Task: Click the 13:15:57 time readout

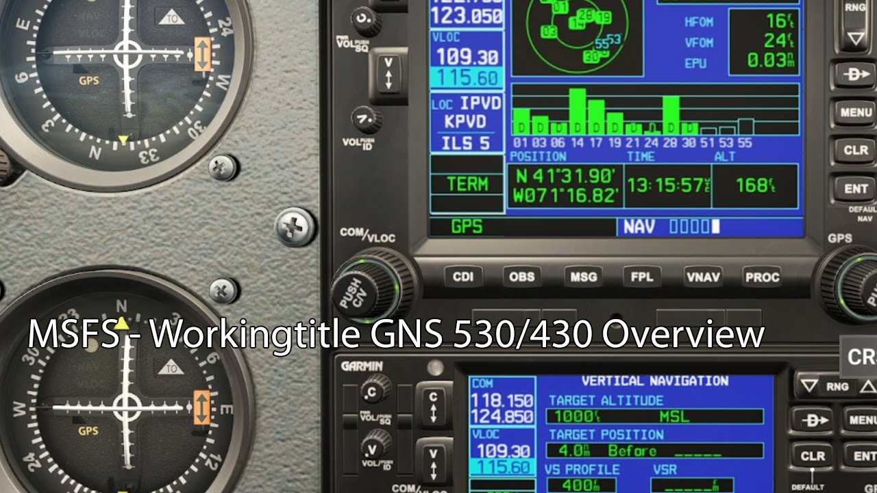Action: (x=668, y=186)
